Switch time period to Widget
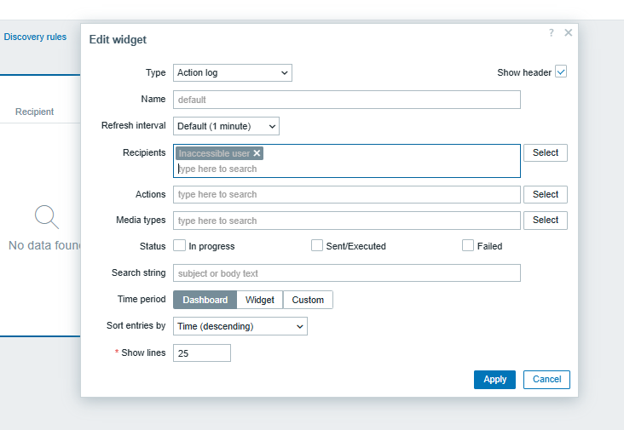The image size is (624, 430). [x=260, y=300]
